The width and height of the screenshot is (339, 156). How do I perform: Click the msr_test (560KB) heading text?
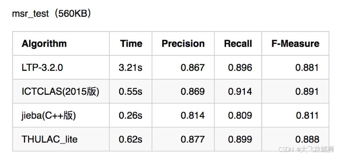52,14
